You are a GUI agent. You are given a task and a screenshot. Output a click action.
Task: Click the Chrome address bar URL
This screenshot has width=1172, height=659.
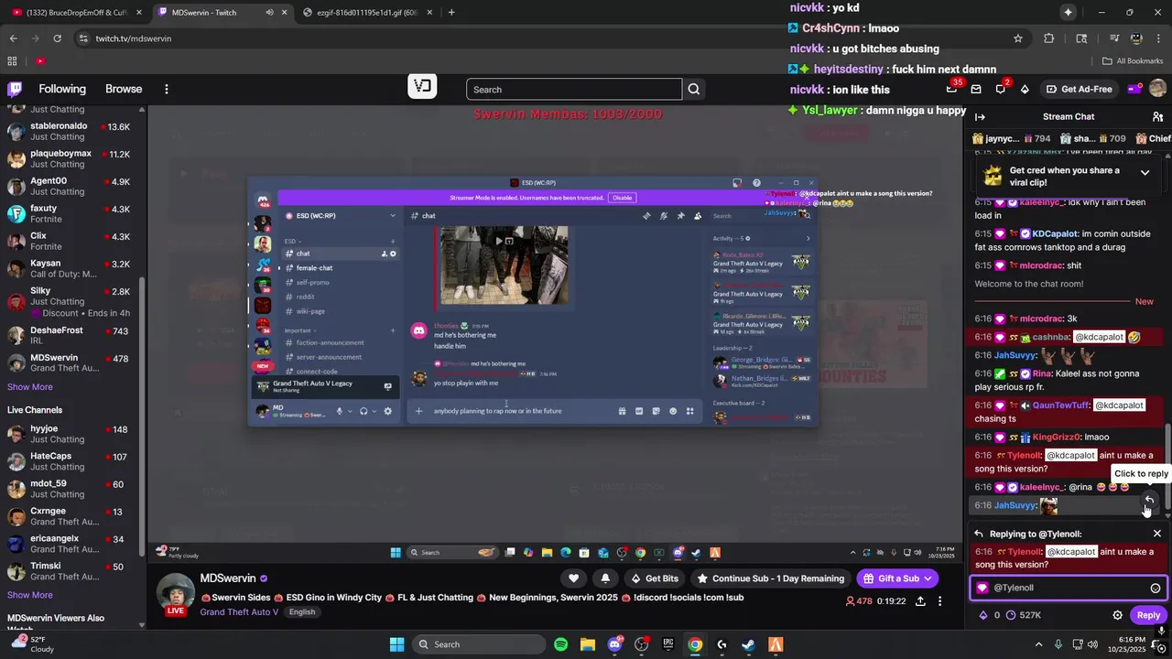click(x=133, y=38)
